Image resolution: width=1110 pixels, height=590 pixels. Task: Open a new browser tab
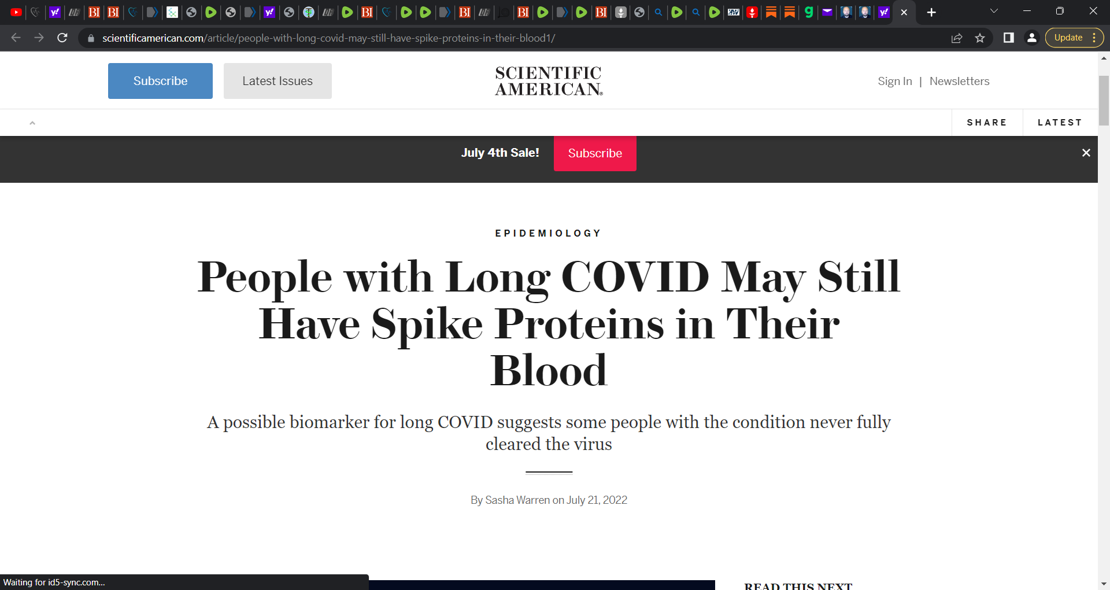point(931,12)
